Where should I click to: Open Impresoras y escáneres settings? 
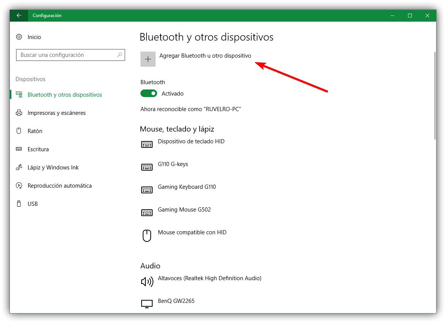56,113
